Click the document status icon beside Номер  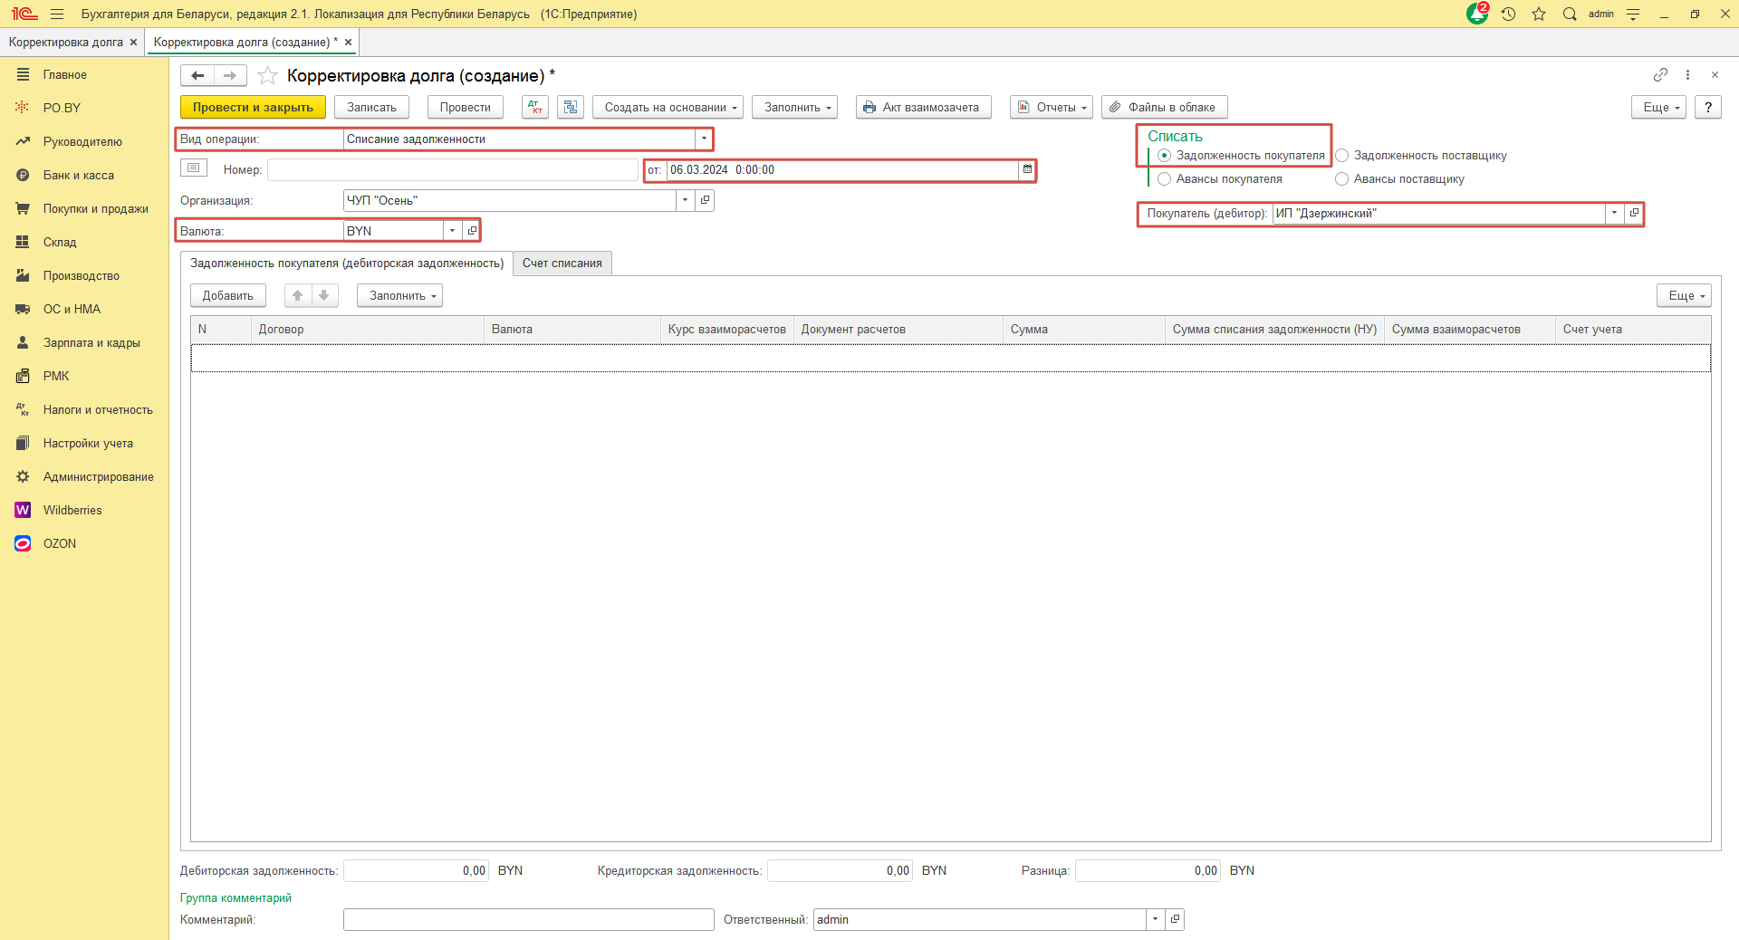[x=194, y=168]
